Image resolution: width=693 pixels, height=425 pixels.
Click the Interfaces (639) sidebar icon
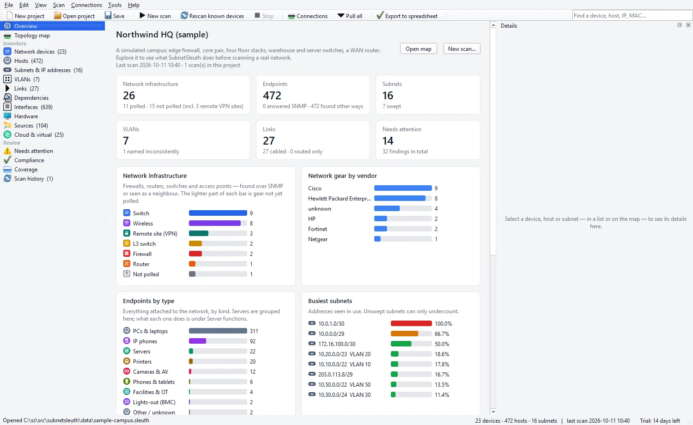tap(7, 107)
